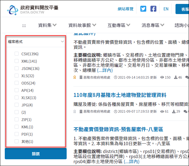Click the 檔案格式 filter heading text

[x=15, y=42]
